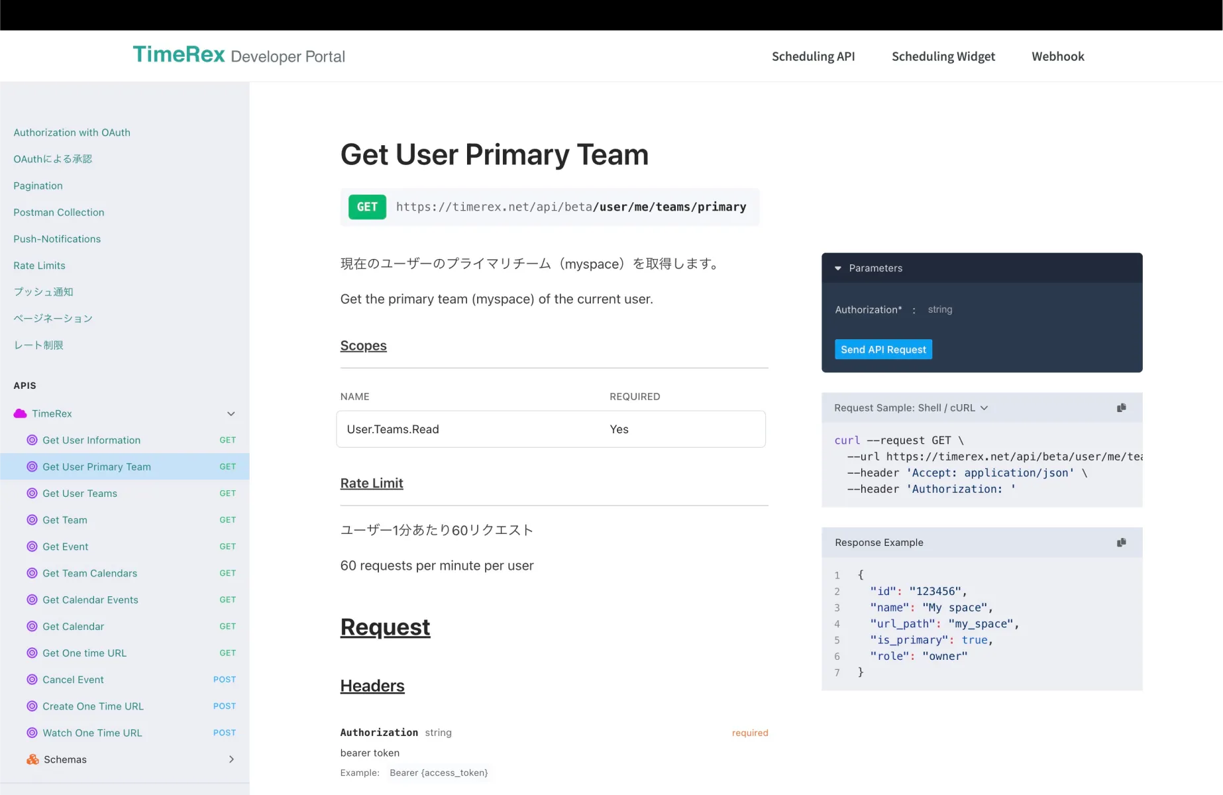The height and width of the screenshot is (795, 1223).
Task: Select Get User Information in sidebar
Action: [125, 440]
